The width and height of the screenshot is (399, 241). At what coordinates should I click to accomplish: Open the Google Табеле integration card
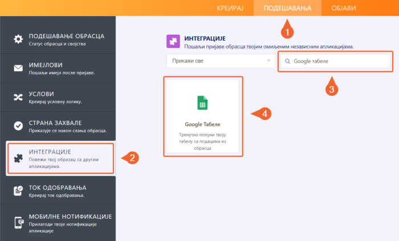(x=202, y=116)
